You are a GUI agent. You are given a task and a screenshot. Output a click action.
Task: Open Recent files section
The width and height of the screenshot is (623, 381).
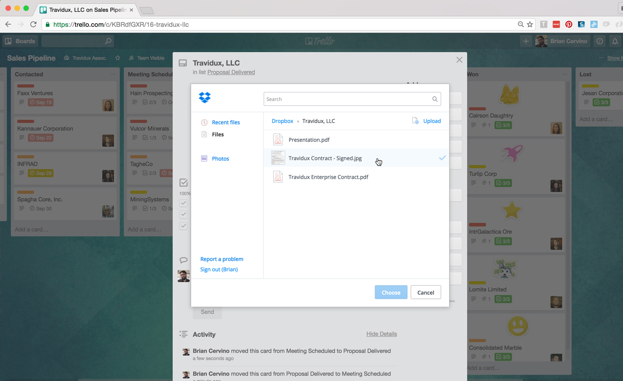coord(225,122)
